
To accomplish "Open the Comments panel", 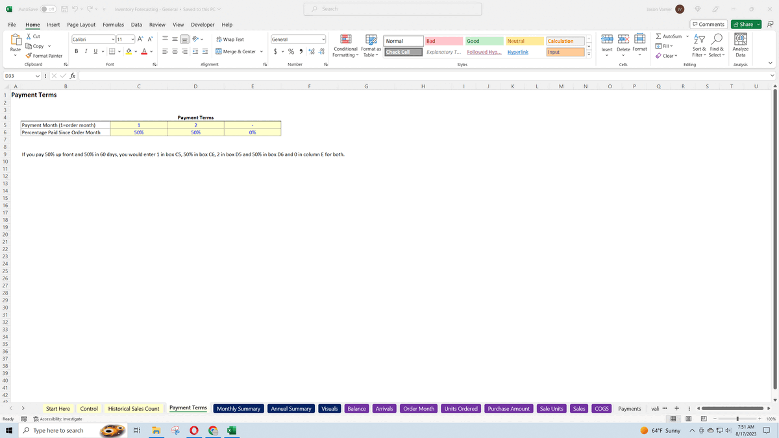I will click(x=708, y=24).
